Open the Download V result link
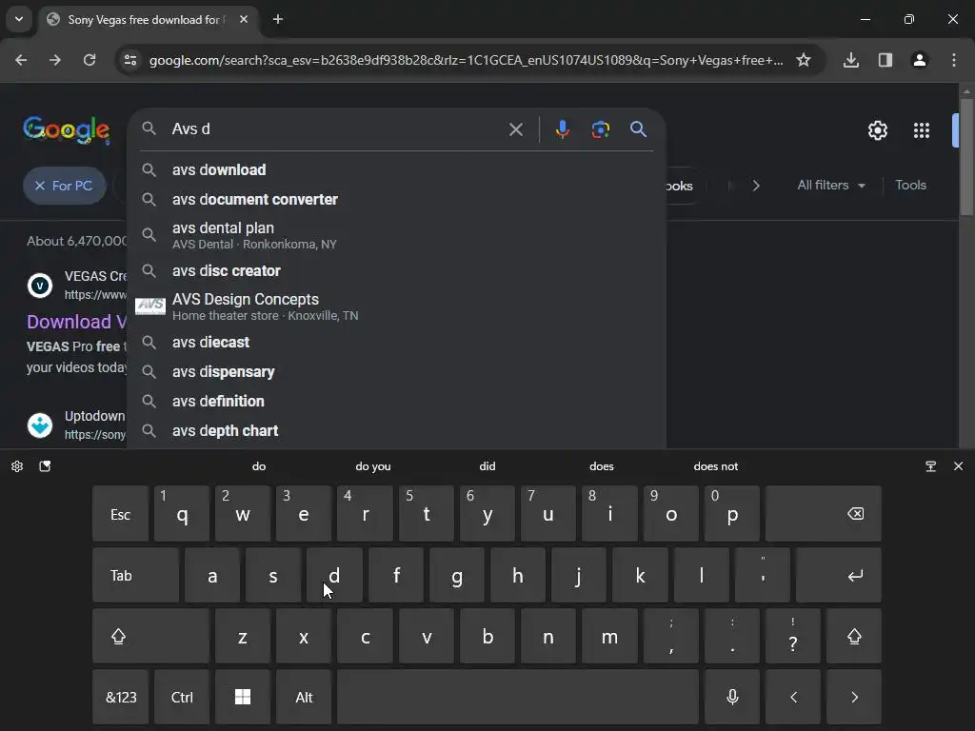The image size is (975, 731). click(76, 322)
